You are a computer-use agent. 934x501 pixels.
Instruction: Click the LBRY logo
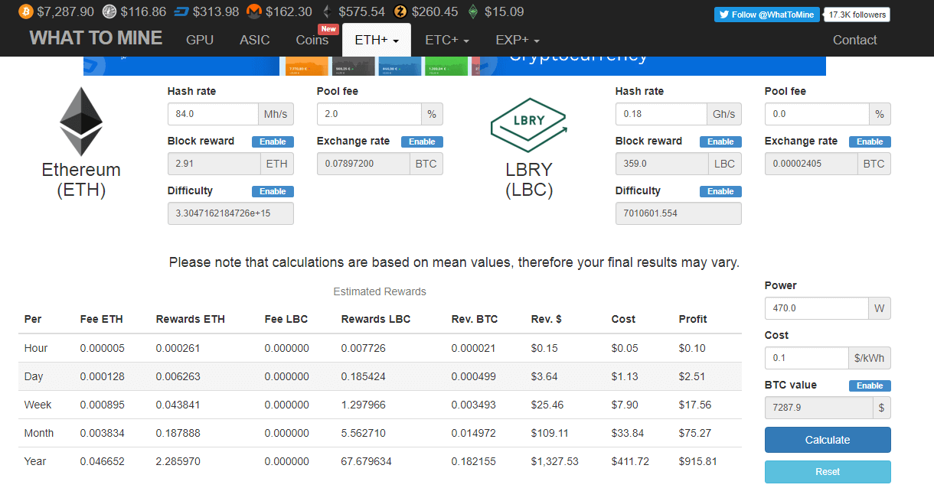coord(528,125)
